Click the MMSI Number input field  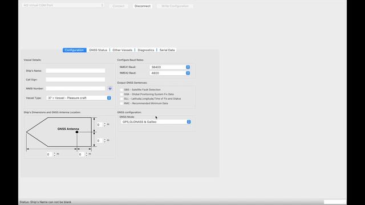click(x=75, y=89)
